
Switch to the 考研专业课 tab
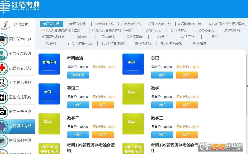77,24
